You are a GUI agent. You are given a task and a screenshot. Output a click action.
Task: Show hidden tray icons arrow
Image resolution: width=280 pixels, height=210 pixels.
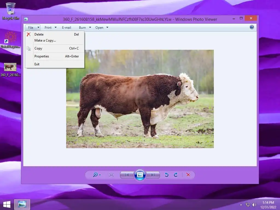(241, 205)
